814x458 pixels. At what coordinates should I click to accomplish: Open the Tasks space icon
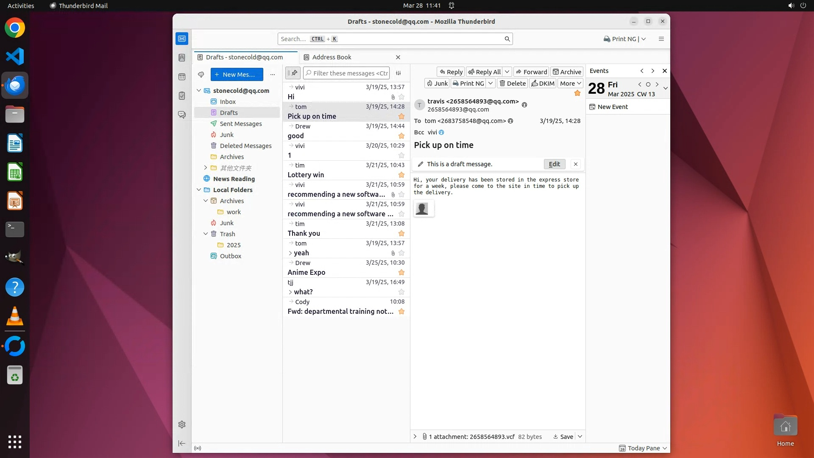tap(182, 96)
